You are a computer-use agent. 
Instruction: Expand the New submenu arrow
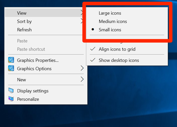82,79
